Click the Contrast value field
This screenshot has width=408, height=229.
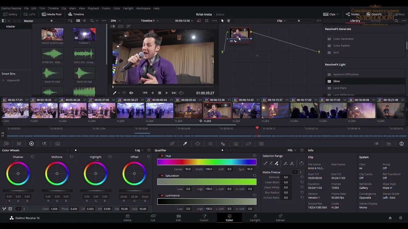(54, 209)
